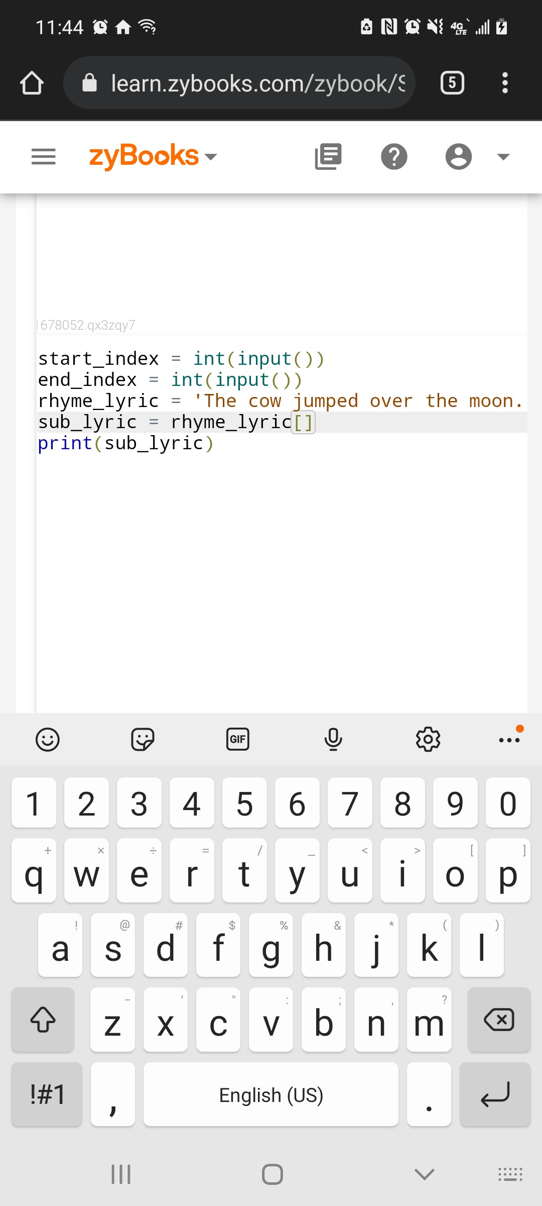Place cursor in end_index code line
Screen dimensions: 542x1206
point(170,380)
